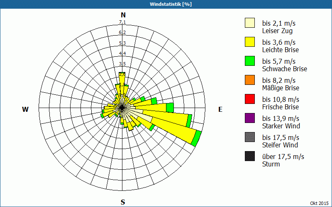The width and height of the screenshot is (332, 207).
Task: Click the 'Okt 2015' date label
Action: pyautogui.click(x=320, y=203)
